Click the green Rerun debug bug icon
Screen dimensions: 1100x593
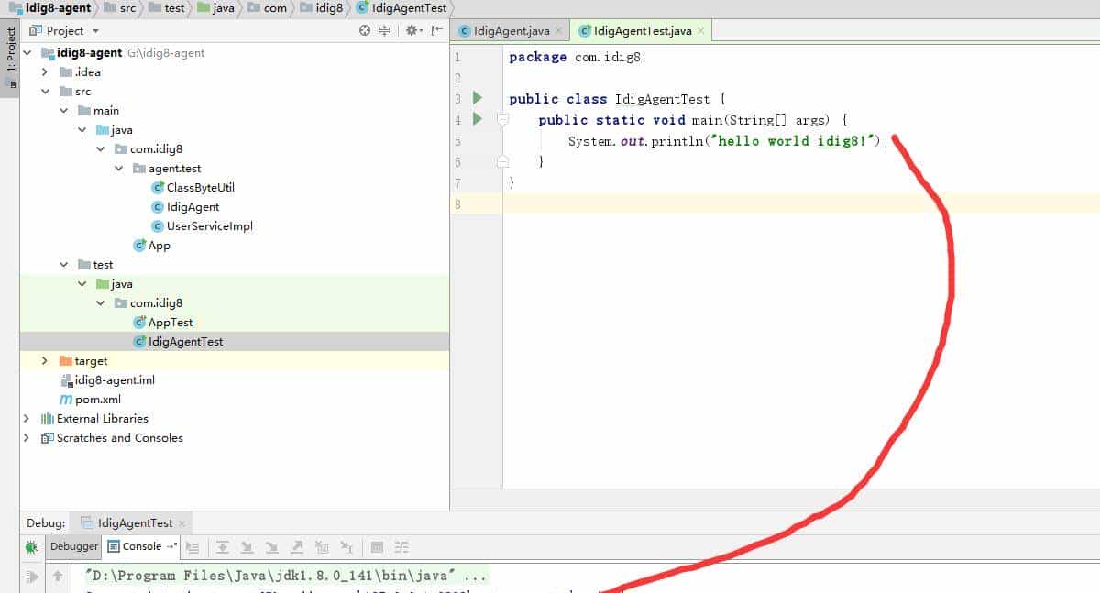(x=32, y=547)
